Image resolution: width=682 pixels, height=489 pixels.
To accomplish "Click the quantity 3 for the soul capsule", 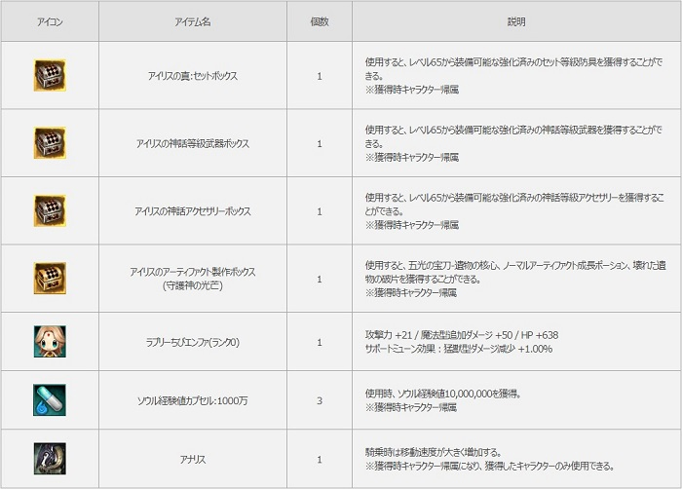I will tap(319, 399).
